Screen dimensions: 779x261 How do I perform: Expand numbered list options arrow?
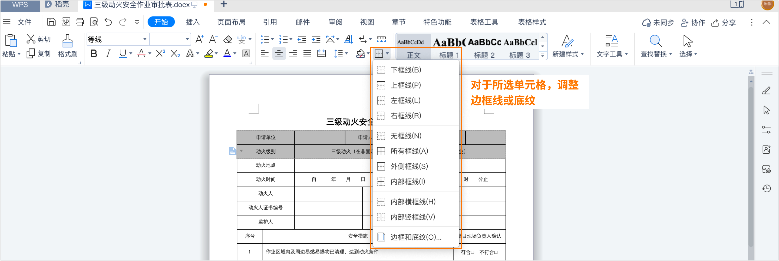pos(291,39)
